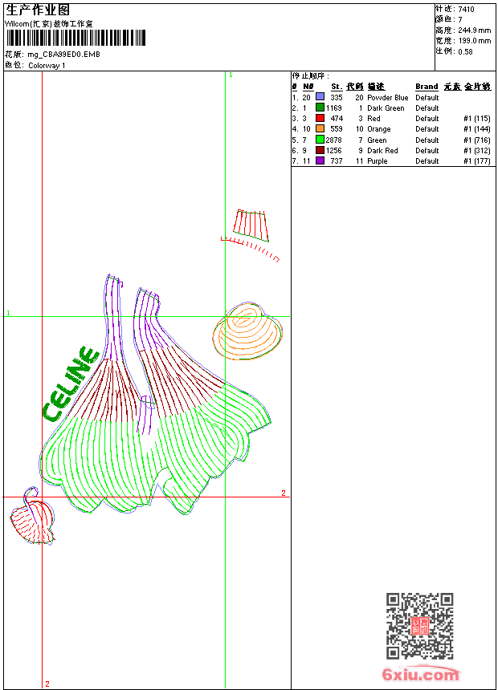Click the scale value '0.58'
Viewport: 498px width, 690px height.
tap(465, 51)
